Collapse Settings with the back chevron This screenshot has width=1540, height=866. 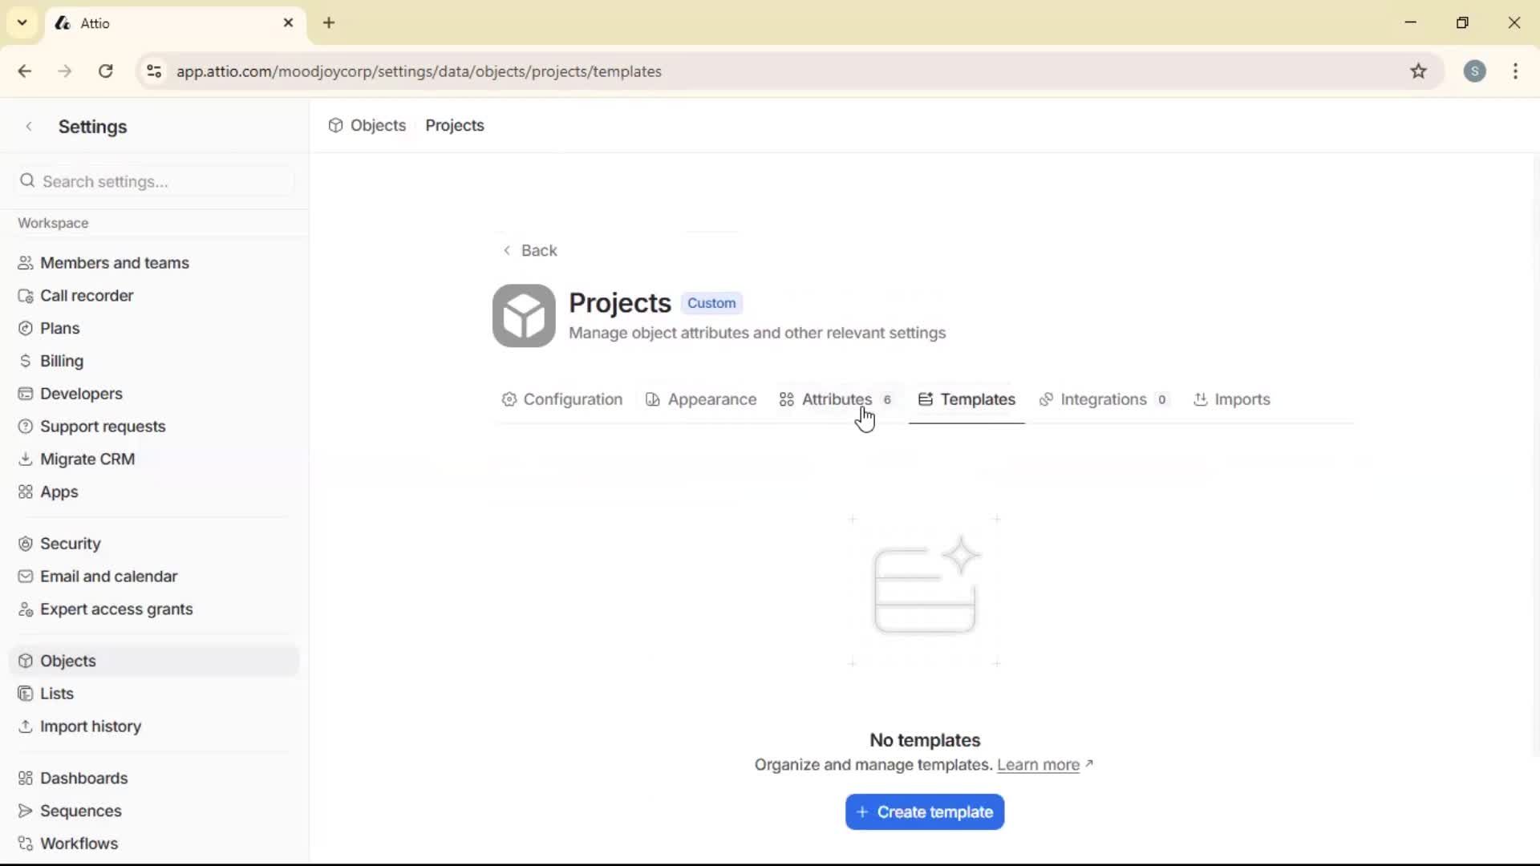tap(29, 126)
